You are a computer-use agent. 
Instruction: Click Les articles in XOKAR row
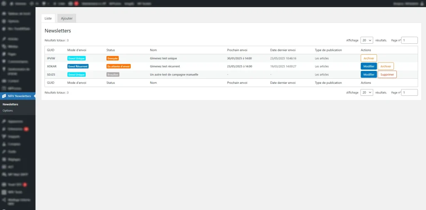point(322,66)
